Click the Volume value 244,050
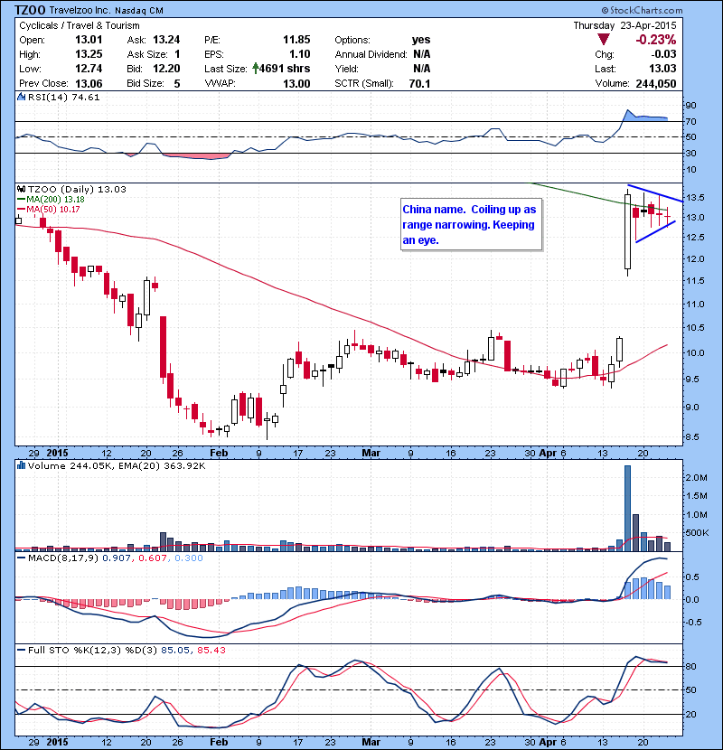This screenshot has width=723, height=750. 656,83
